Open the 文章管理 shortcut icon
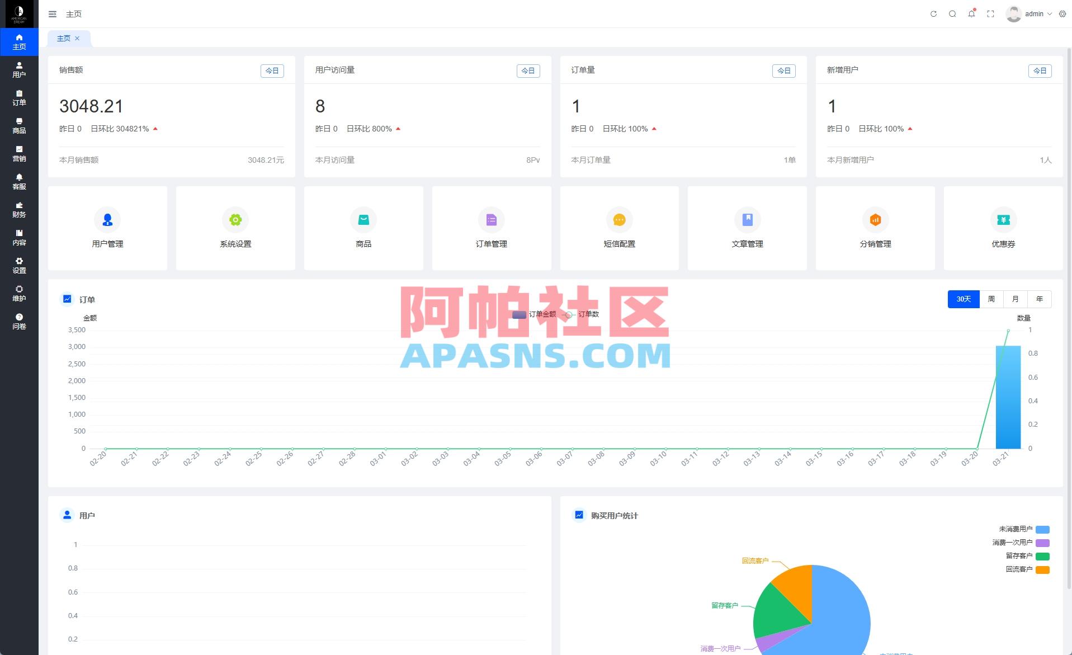The height and width of the screenshot is (655, 1072). [x=747, y=220]
